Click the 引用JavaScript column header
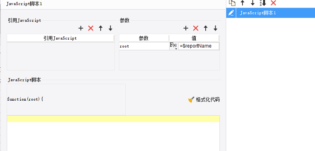The image size is (315, 151). click(x=60, y=38)
